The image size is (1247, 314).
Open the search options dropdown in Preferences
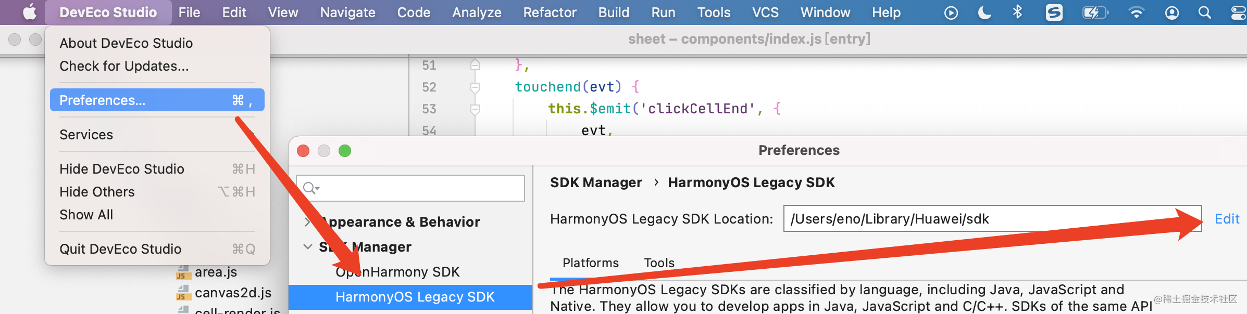click(311, 188)
